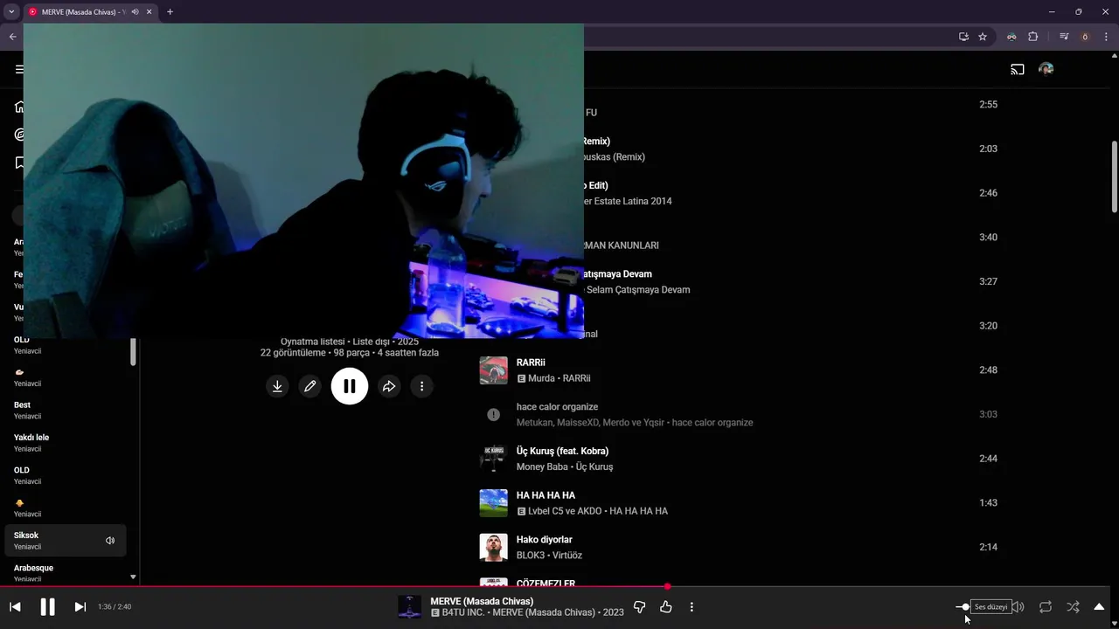Viewport: 1119px width, 629px height.
Task: Click the sidebar scroll-down arrow
Action: tap(133, 577)
